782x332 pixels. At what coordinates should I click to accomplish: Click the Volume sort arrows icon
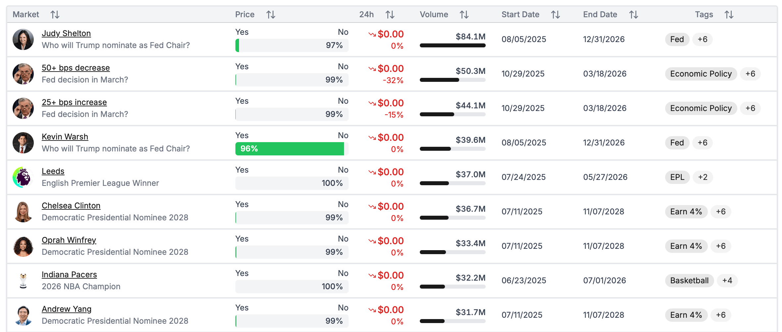pos(464,15)
